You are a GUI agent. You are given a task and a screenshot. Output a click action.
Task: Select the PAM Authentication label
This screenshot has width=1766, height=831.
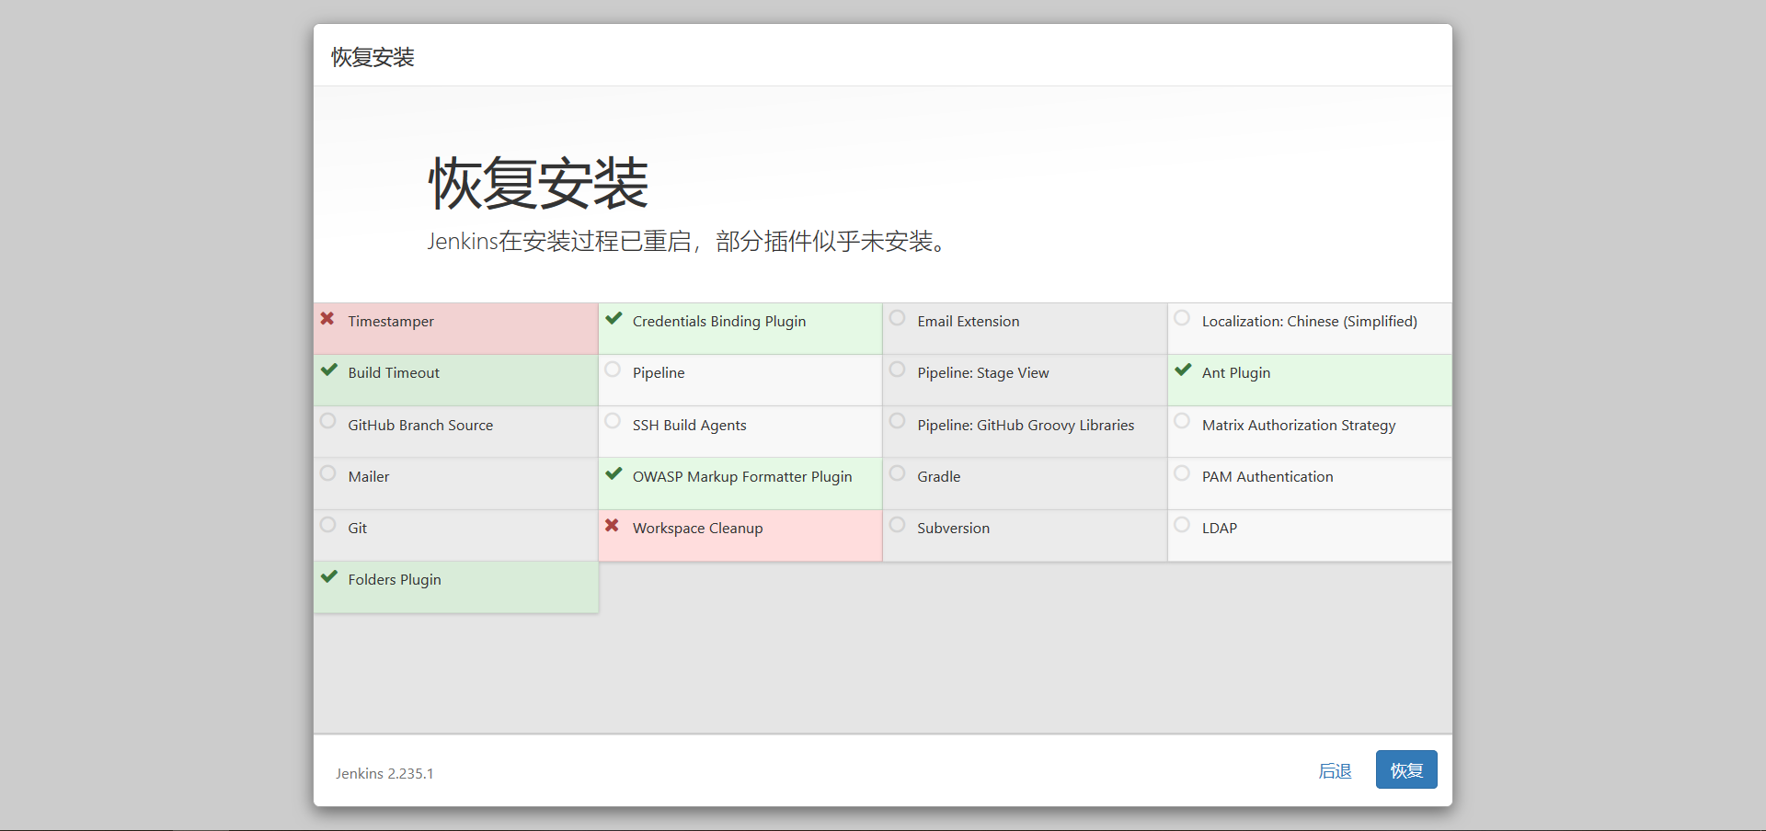click(x=1267, y=476)
